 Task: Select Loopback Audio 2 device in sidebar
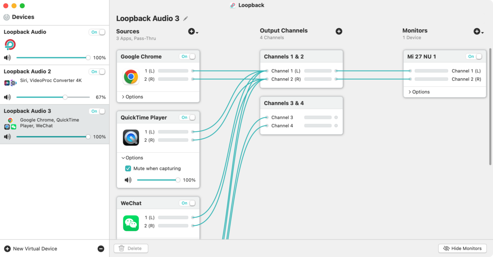click(x=55, y=84)
